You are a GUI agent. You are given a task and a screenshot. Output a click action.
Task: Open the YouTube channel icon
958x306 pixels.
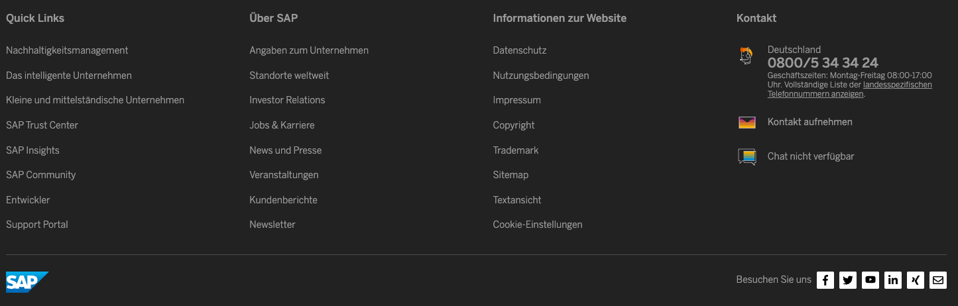click(x=870, y=280)
